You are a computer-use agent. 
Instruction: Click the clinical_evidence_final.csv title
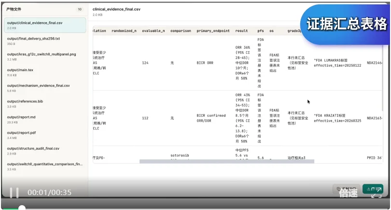pos(116,9)
